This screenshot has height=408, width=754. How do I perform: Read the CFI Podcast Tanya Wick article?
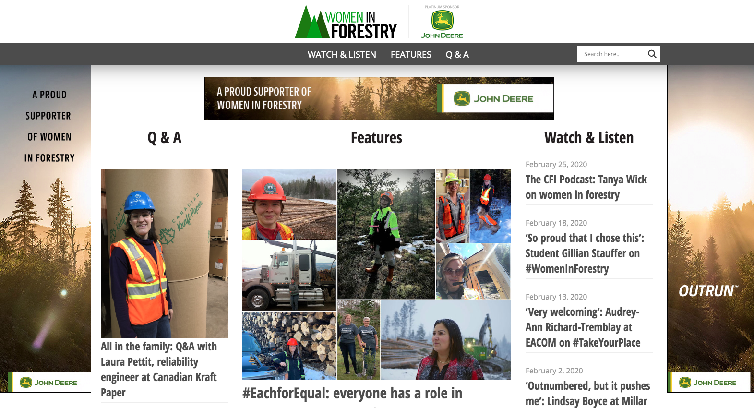(586, 187)
